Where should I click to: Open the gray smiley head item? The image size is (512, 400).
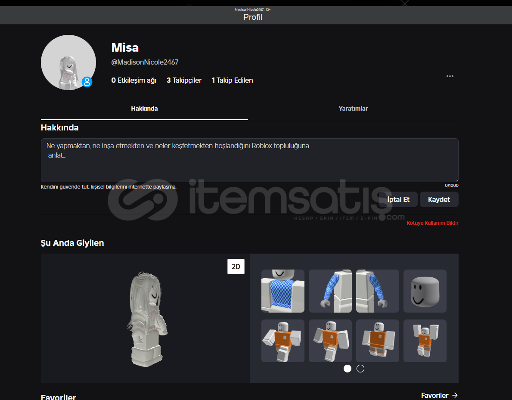click(425, 291)
